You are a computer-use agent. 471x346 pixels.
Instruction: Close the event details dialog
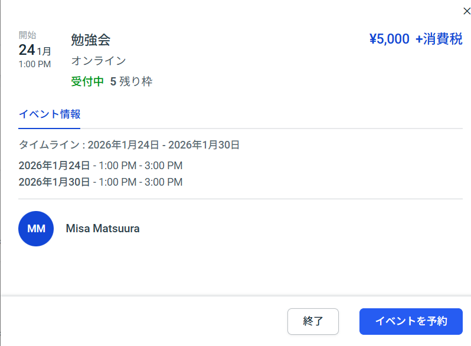[x=466, y=11]
